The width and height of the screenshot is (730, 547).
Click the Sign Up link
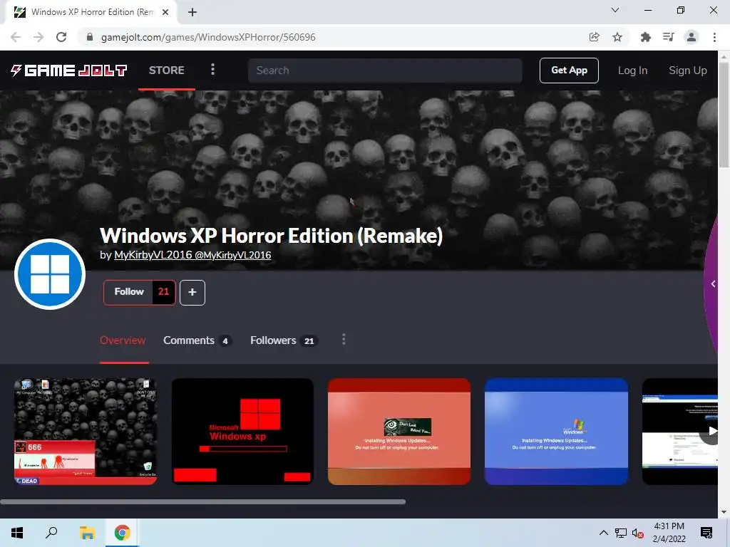(x=688, y=71)
